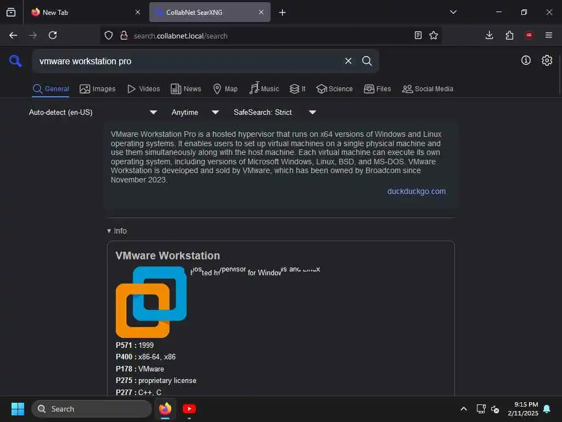Open SearXNG preferences gear icon

(547, 60)
